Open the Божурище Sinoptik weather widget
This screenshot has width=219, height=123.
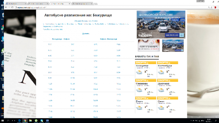[146, 70]
